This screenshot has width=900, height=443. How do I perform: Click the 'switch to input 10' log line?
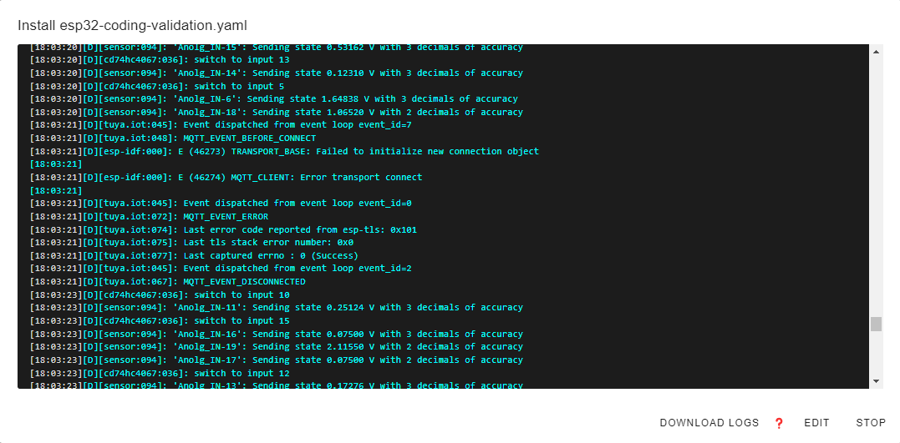pyautogui.click(x=159, y=295)
